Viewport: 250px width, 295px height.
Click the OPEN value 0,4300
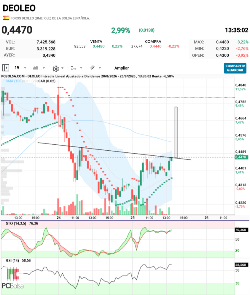(x=222, y=55)
